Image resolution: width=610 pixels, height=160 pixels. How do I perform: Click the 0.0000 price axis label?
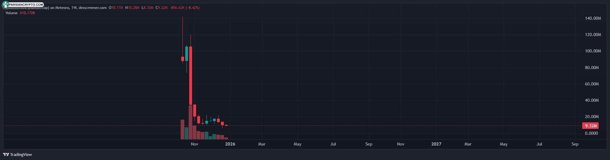coord(591,133)
